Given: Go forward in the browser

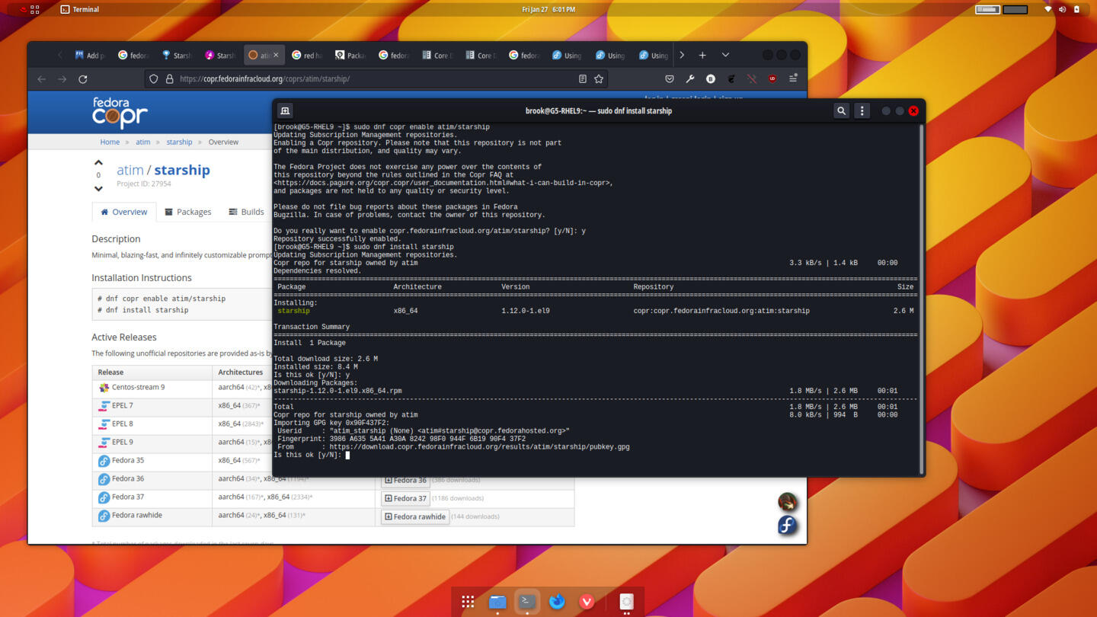Looking at the screenshot, I should (x=62, y=78).
